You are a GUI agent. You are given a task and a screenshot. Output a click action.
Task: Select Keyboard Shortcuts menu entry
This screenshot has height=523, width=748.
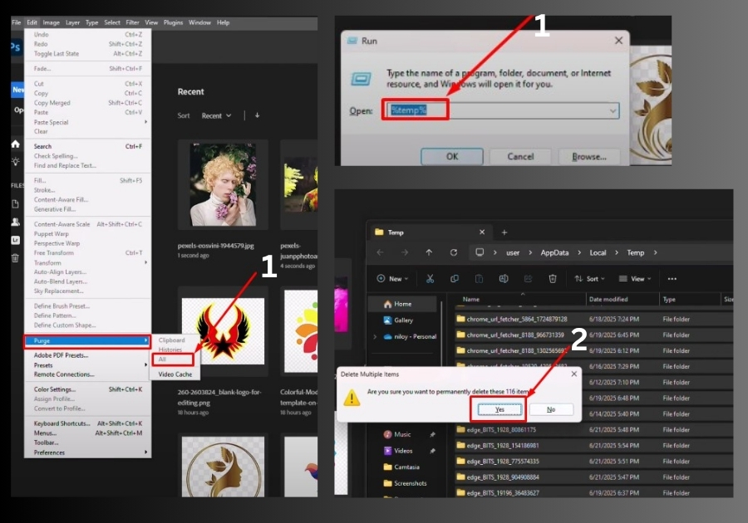pos(88,423)
